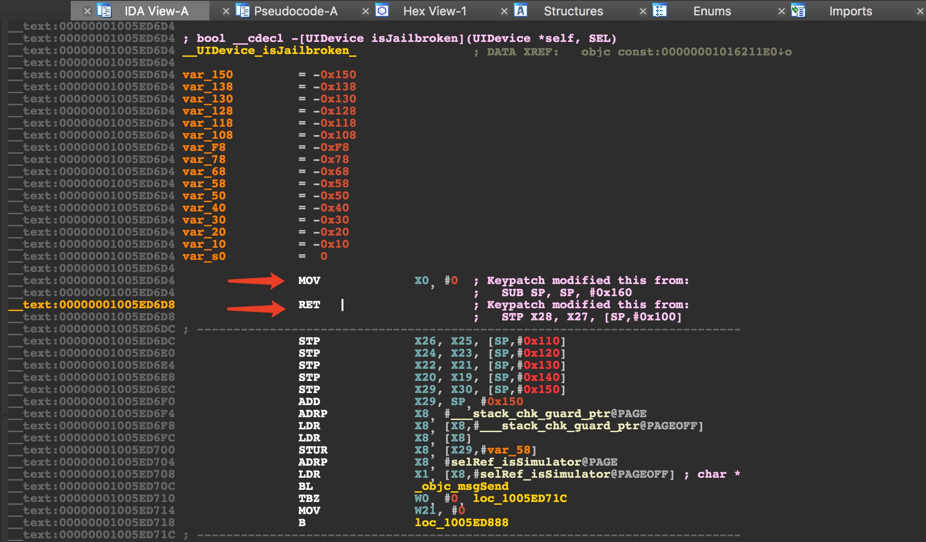Open the Imports tab
The height and width of the screenshot is (542, 926).
(850, 11)
